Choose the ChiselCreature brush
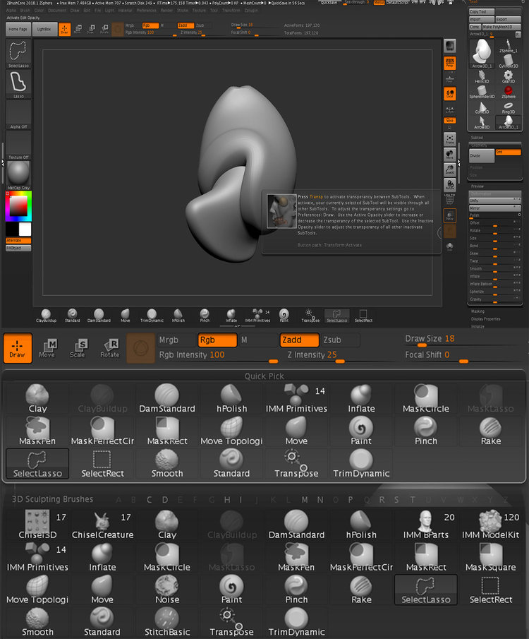 click(102, 525)
